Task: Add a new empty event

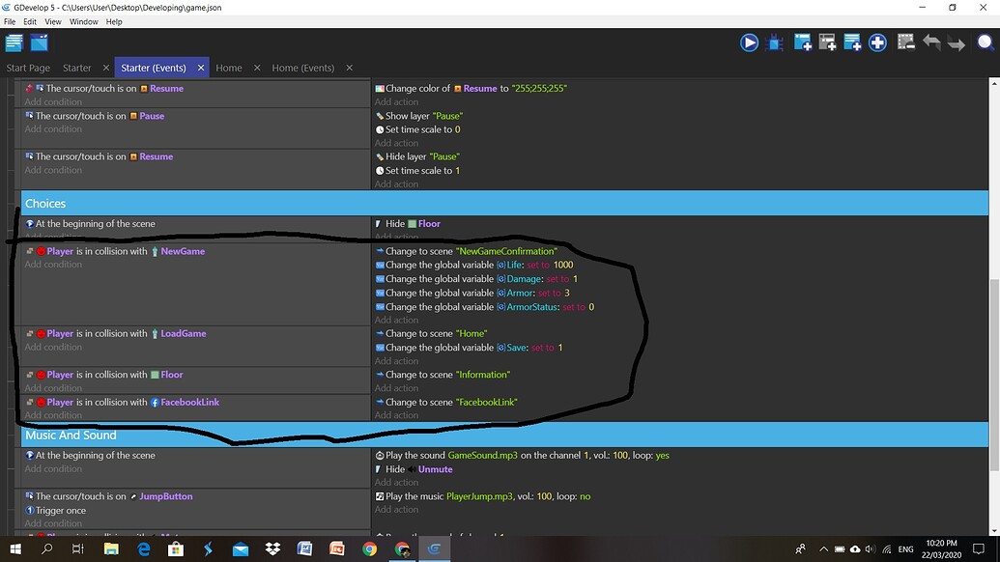Action: [802, 42]
